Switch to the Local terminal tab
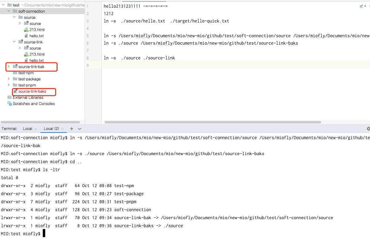Image resolution: width=370 pixels, height=242 pixels. pos(27,129)
